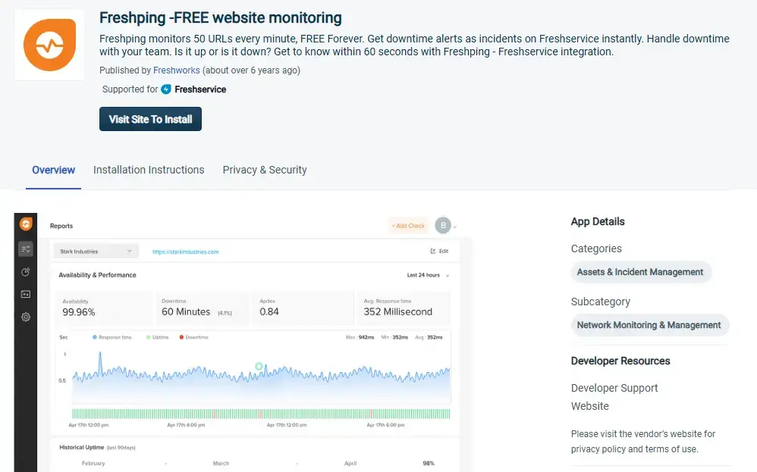Select the Assets & Incident Management category
757x472 pixels.
click(x=640, y=272)
